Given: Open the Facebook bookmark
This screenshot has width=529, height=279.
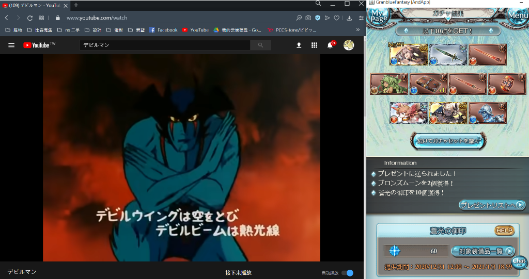Looking at the screenshot, I should click(x=163, y=30).
